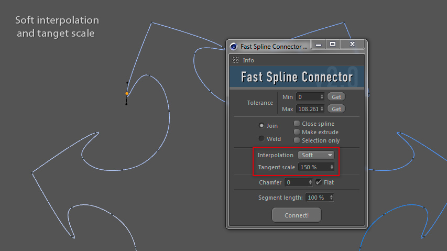Click the grip icon beside Info menu
The image size is (447, 251).
[235, 60]
